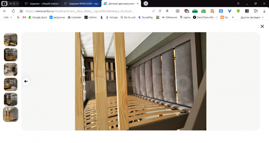Go to previous photo with left arrow

point(26,81)
